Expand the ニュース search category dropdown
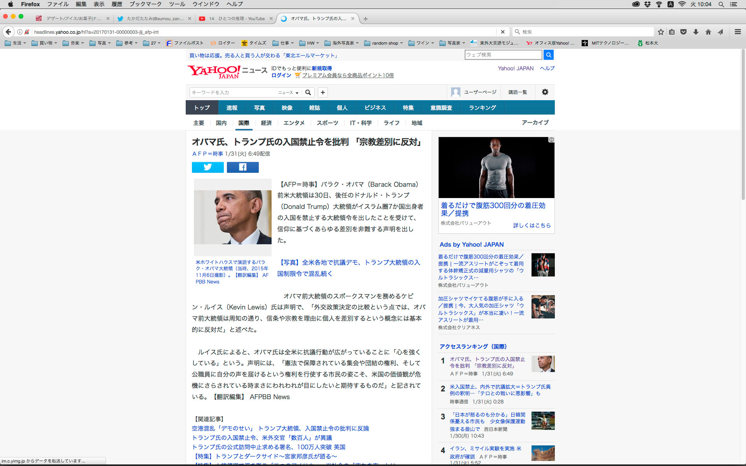The image size is (746, 466). [288, 92]
